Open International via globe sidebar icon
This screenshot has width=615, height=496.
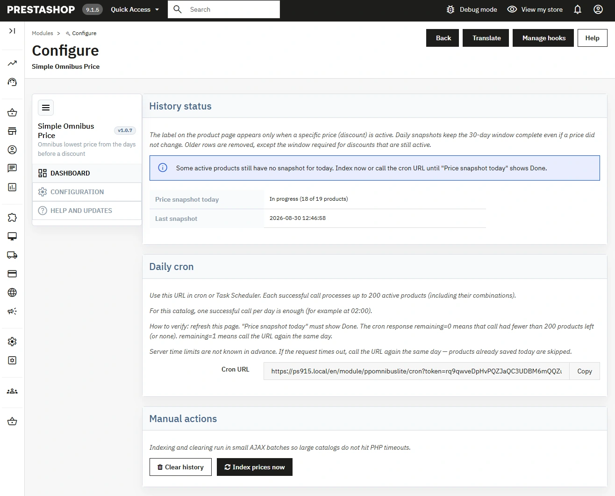click(x=12, y=292)
